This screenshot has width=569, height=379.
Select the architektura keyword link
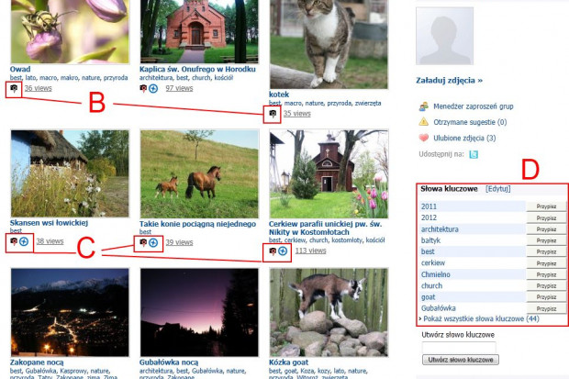[x=440, y=229]
